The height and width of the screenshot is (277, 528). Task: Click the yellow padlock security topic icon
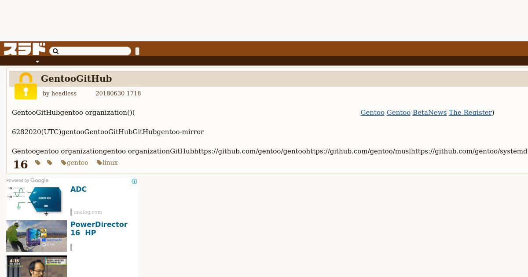click(x=26, y=86)
